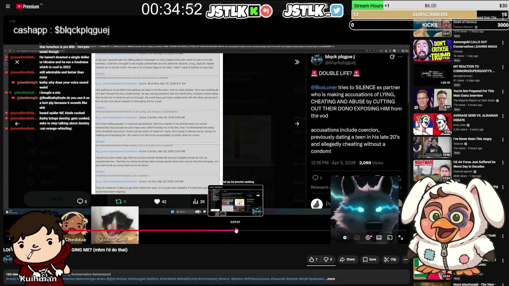Open the tweet's three-dot more menu
The height and width of the screenshot is (286, 509).
tap(400, 57)
